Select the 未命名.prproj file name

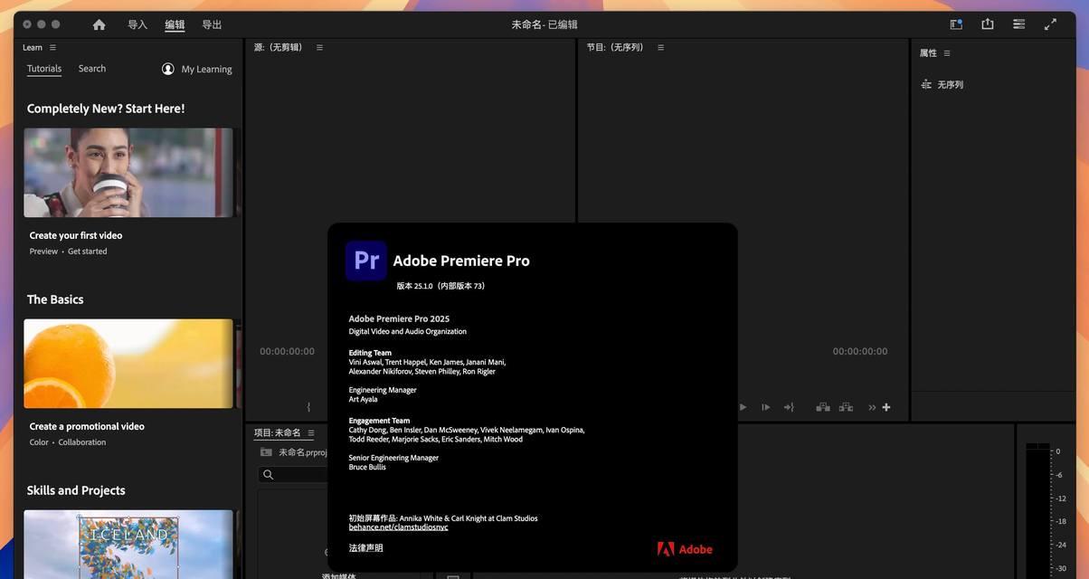pos(303,452)
